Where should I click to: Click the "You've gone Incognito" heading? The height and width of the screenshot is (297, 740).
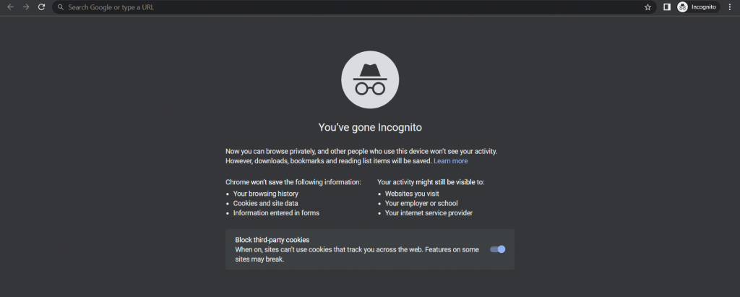(370, 127)
